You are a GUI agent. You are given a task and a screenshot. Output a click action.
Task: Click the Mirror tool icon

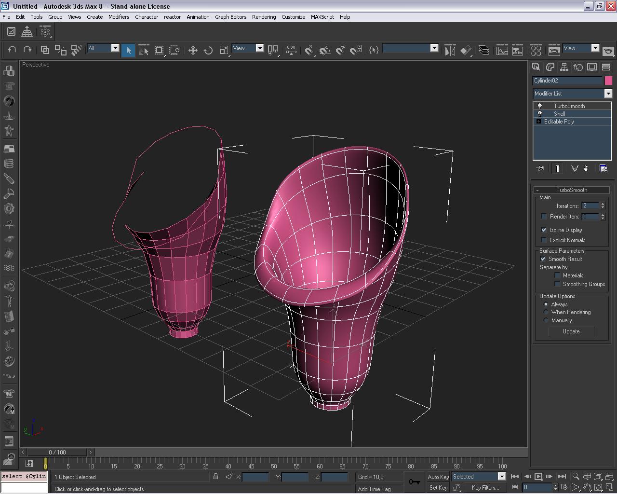(450, 50)
